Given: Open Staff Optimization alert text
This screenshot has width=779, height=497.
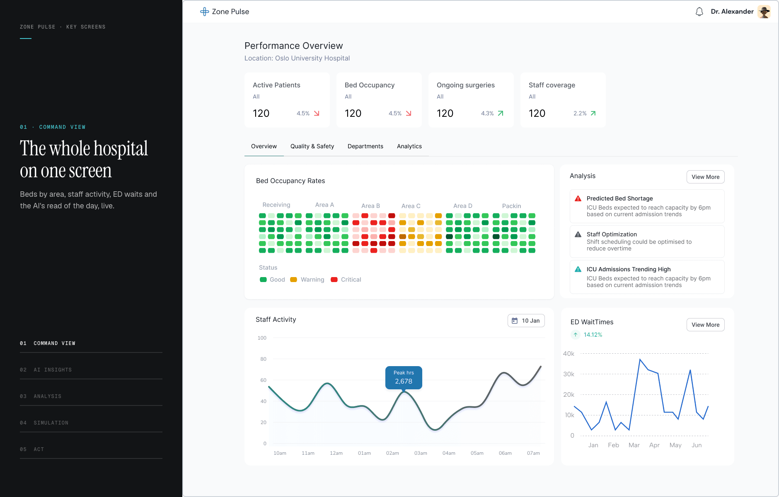Looking at the screenshot, I should click(x=647, y=241).
